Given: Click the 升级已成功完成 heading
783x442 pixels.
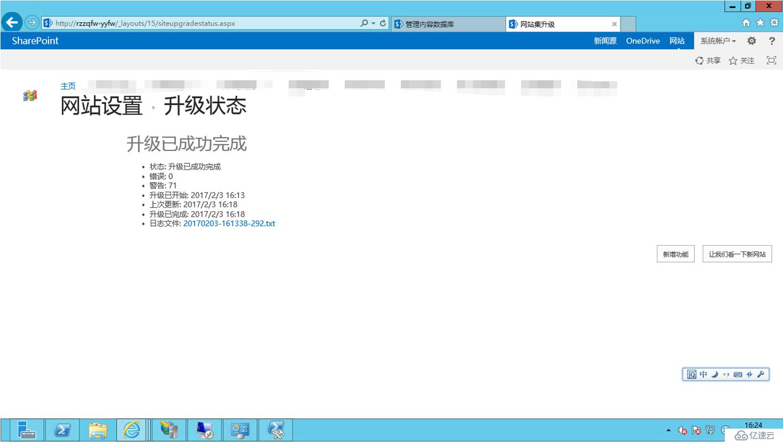Looking at the screenshot, I should pos(187,144).
